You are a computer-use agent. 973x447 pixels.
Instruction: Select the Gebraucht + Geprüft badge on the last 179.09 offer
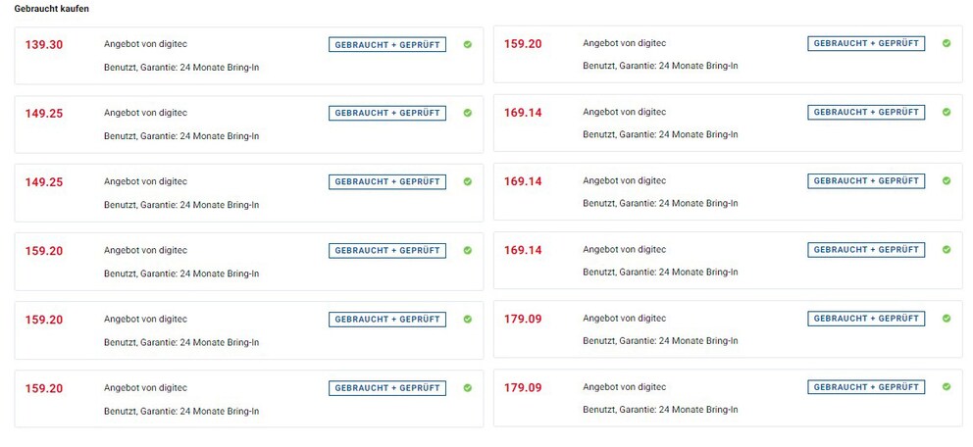pos(866,387)
